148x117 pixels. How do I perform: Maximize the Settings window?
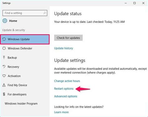pos(135,3)
